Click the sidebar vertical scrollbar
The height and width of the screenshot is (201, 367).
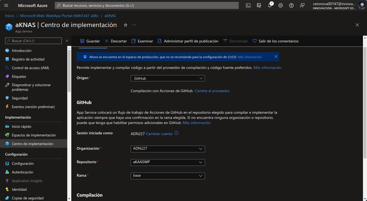pos(69,70)
